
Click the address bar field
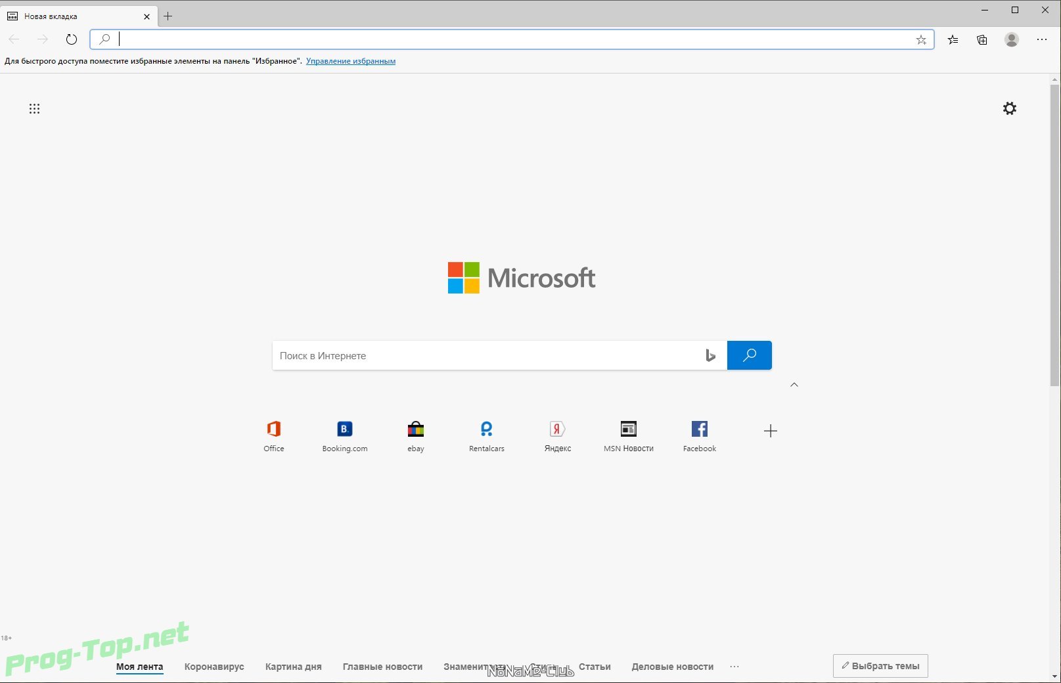512,39
